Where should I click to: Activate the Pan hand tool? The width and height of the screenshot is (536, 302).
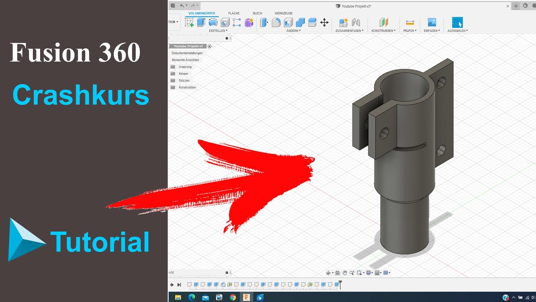tap(345, 273)
